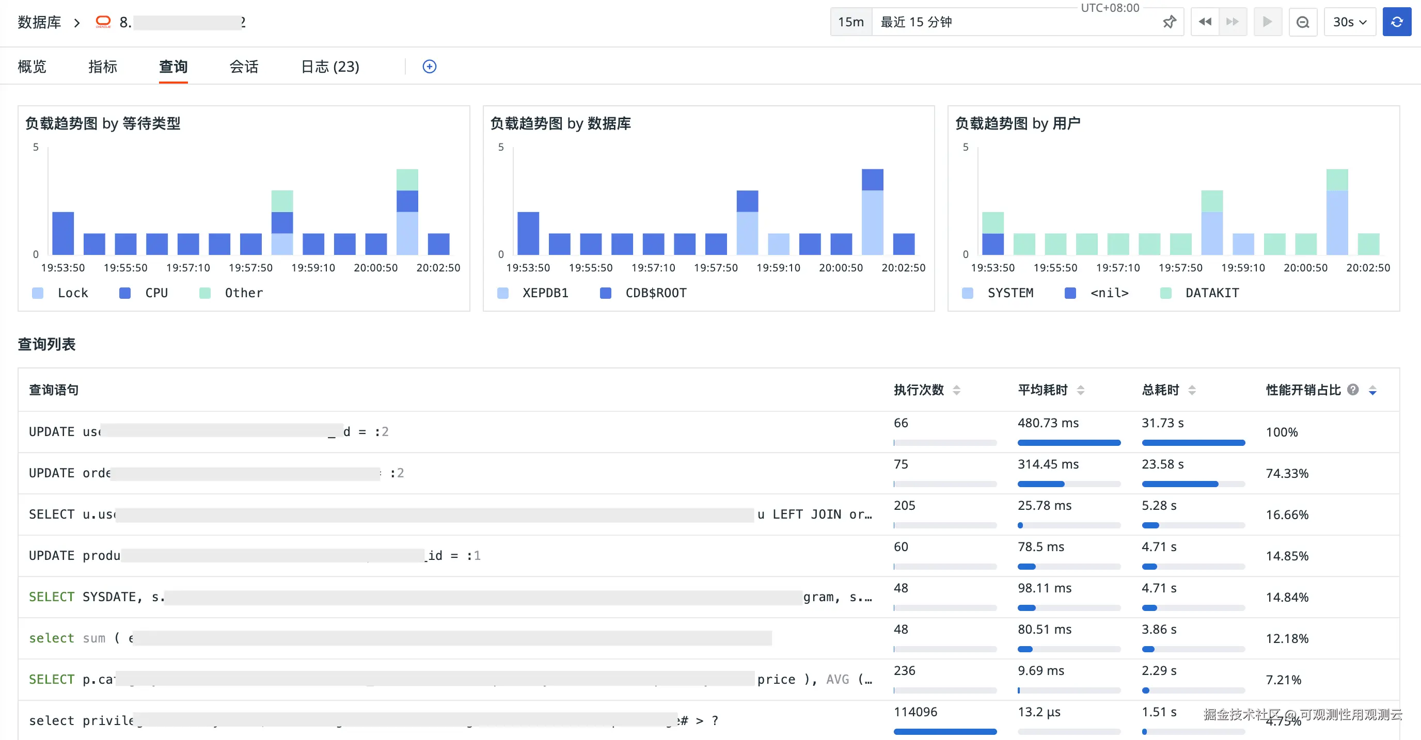Click the play button icon
Image resolution: width=1421 pixels, height=740 pixels.
(x=1267, y=22)
